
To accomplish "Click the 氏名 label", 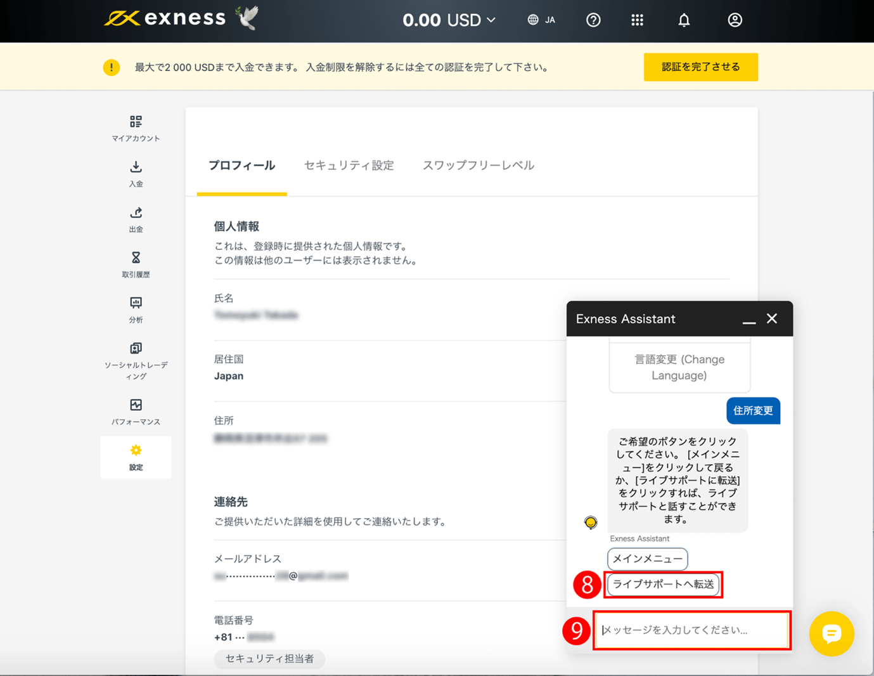I will coord(224,298).
